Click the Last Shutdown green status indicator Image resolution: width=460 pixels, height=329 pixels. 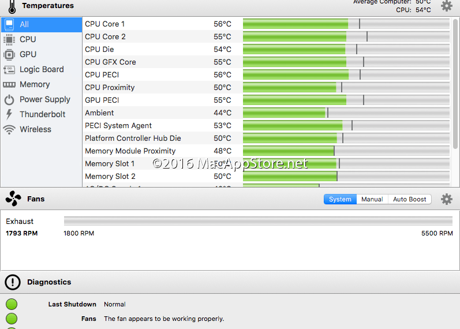12,304
